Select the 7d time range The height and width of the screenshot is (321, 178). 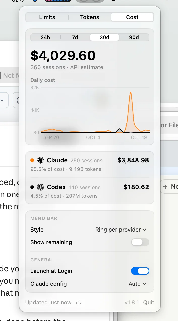click(x=75, y=37)
